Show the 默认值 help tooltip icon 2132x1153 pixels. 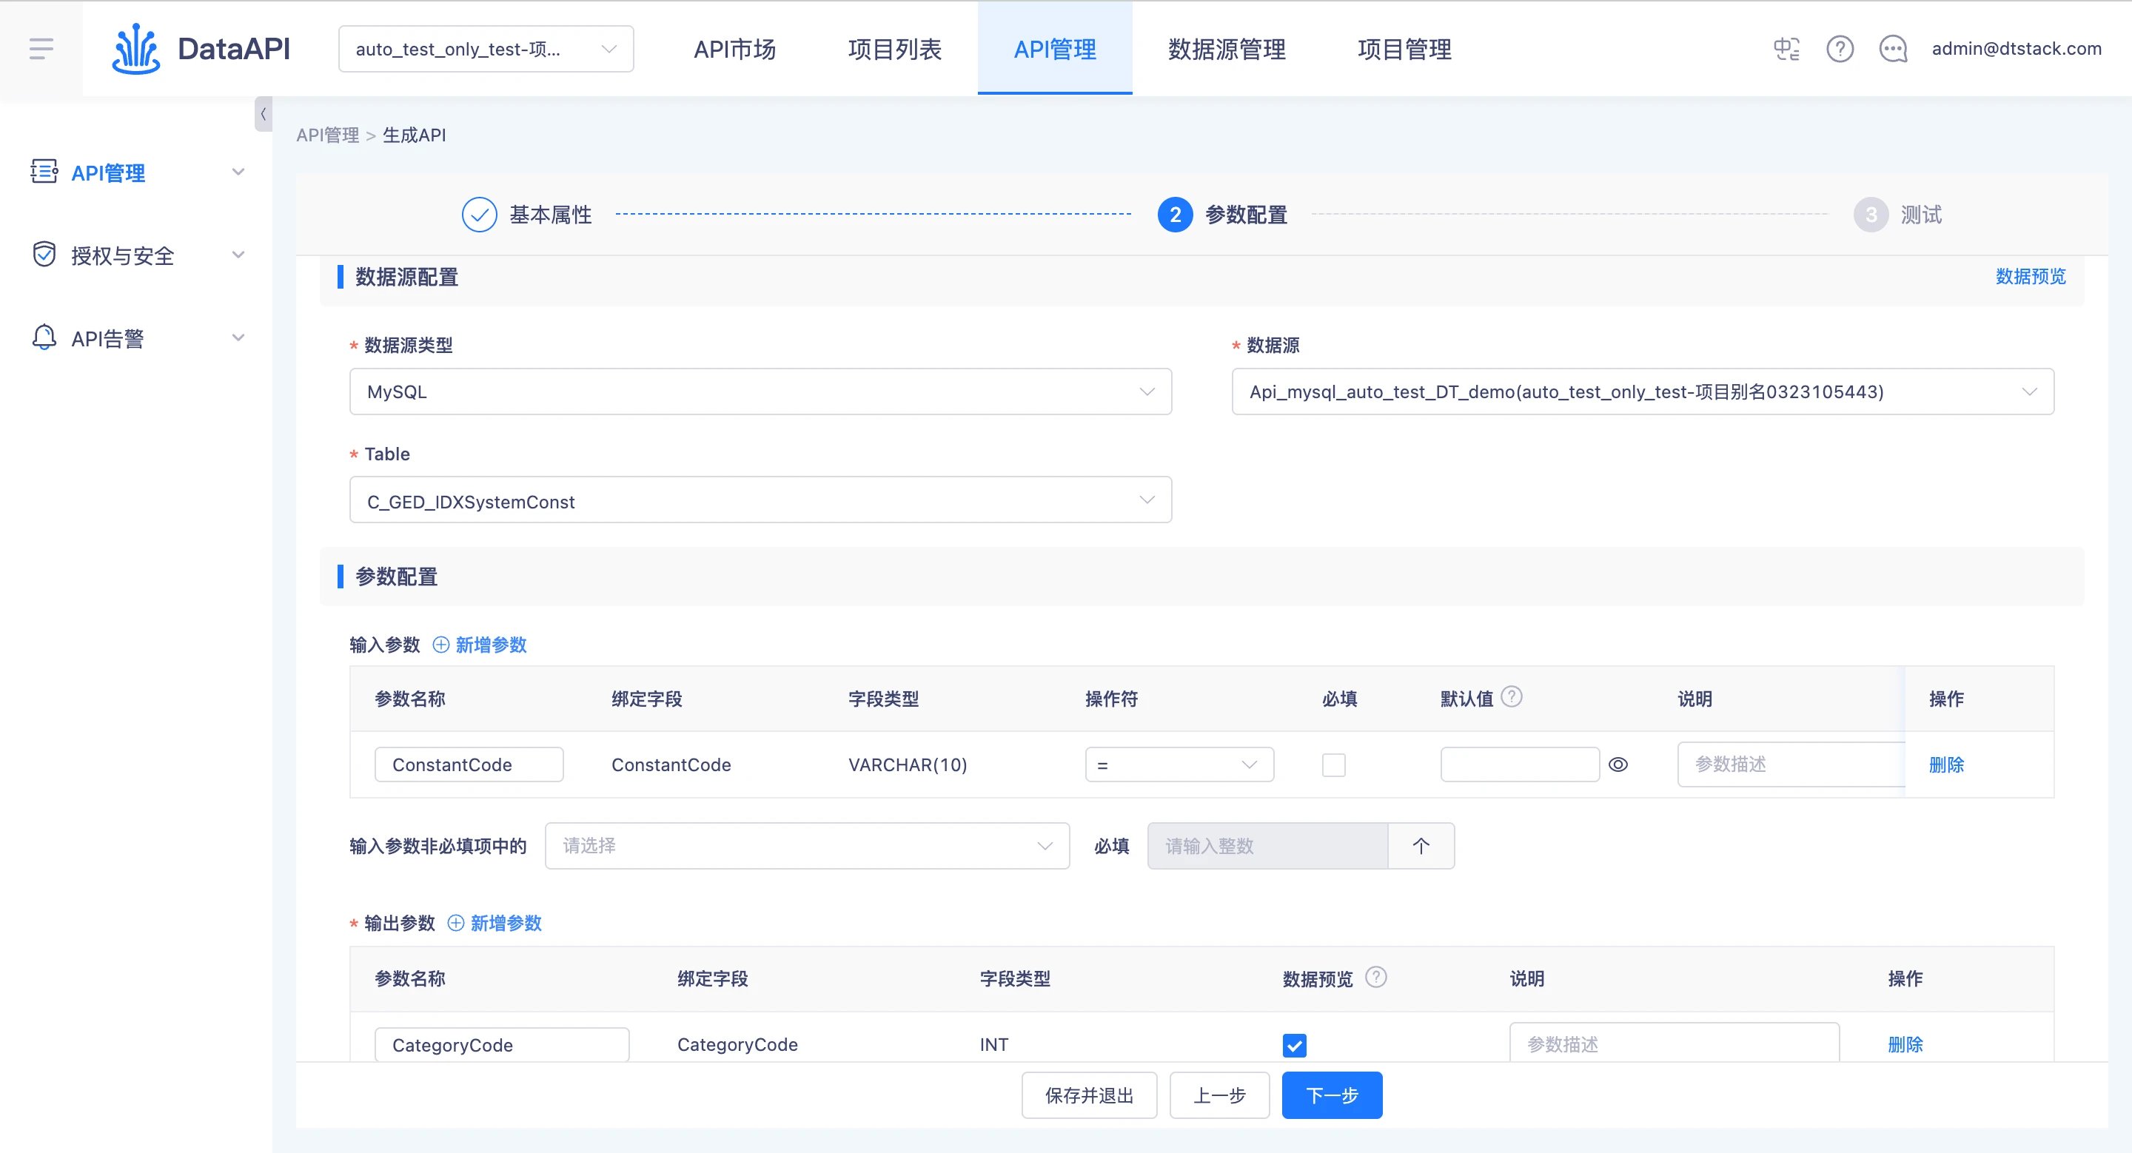click(1511, 696)
